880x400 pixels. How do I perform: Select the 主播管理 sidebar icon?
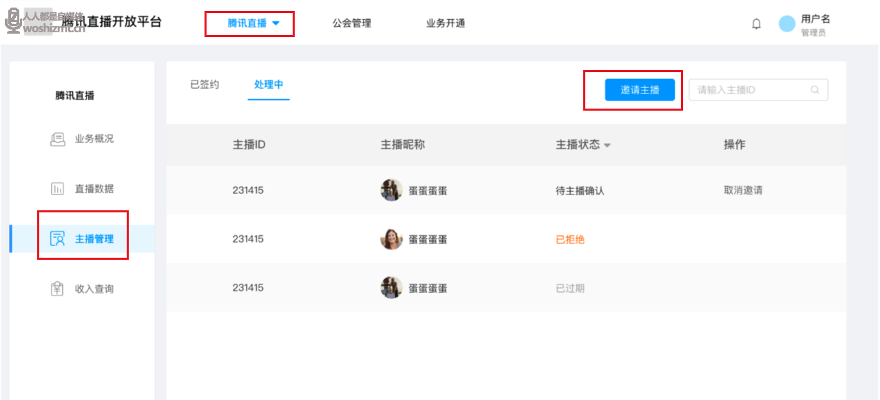[58, 239]
